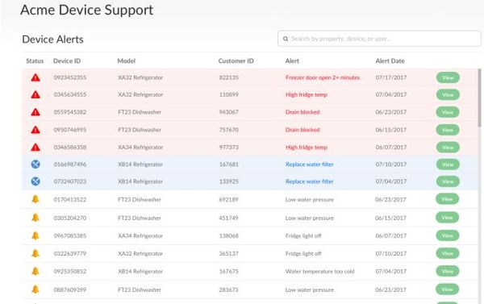This screenshot has height=304, width=484.
Task: View Fridge light off alert for 365137
Action: [x=447, y=253]
